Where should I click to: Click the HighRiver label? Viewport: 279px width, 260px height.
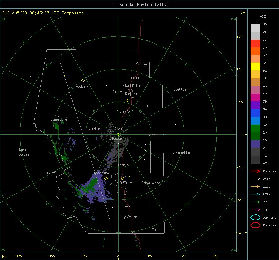pos(128,217)
